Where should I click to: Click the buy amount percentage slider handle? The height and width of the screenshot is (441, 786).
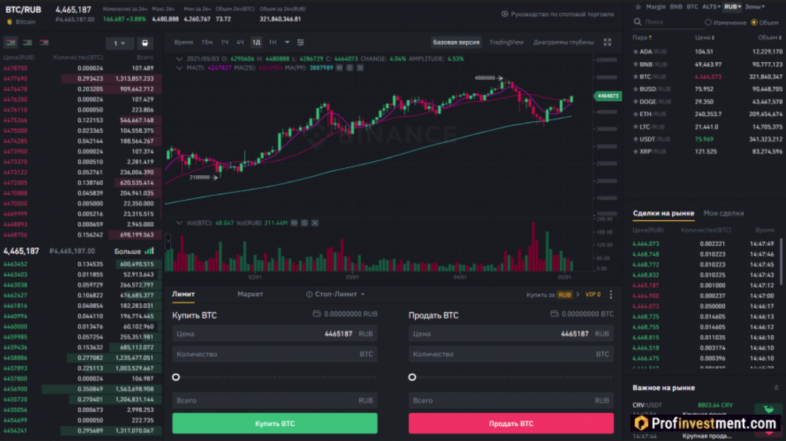(176, 377)
